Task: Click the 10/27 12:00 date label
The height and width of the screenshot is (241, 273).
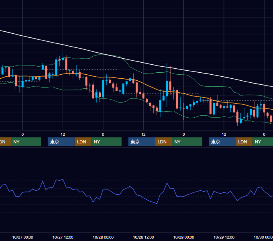Action: point(63,237)
